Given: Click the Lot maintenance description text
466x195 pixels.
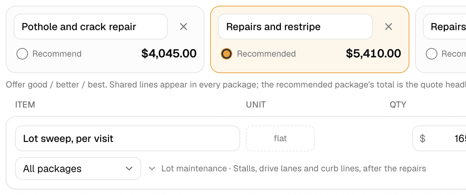Looking at the screenshot, I should tap(294, 168).
